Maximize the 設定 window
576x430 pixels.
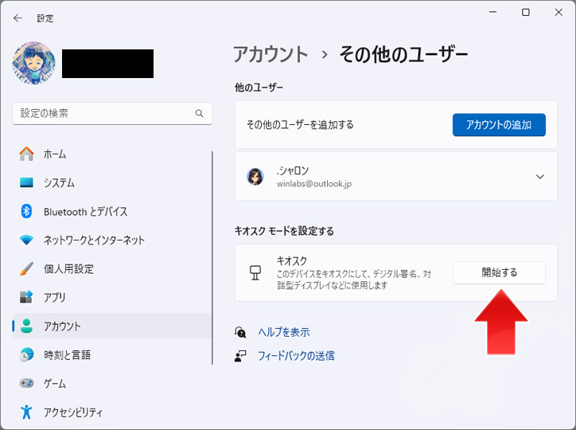pyautogui.click(x=526, y=12)
